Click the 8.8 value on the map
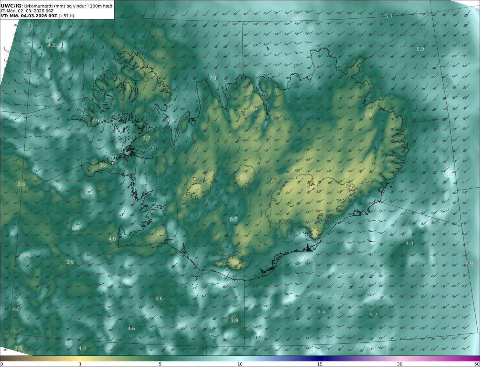Viewport: 480px width, 367px height. point(54,97)
